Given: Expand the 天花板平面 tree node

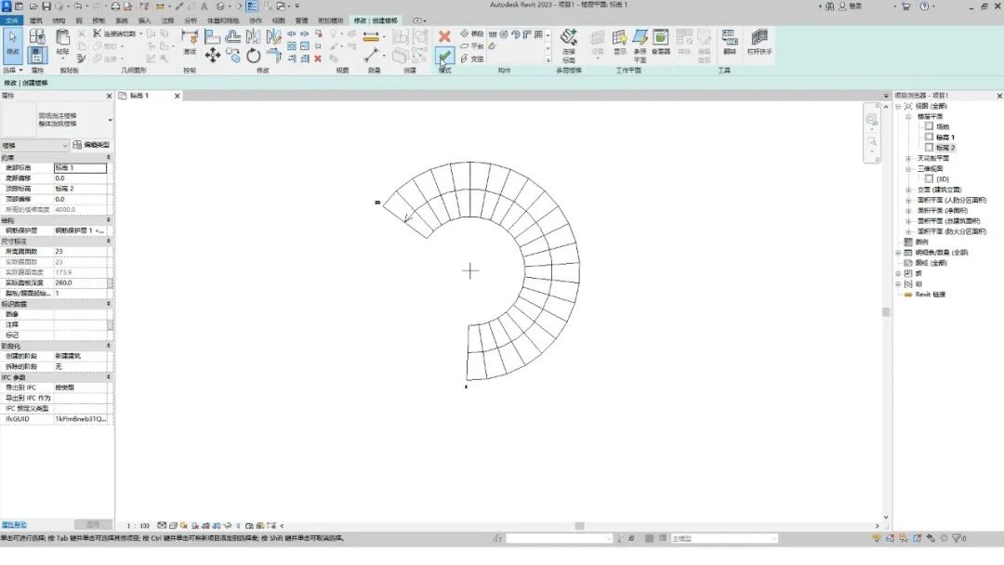Looking at the screenshot, I should tap(908, 158).
